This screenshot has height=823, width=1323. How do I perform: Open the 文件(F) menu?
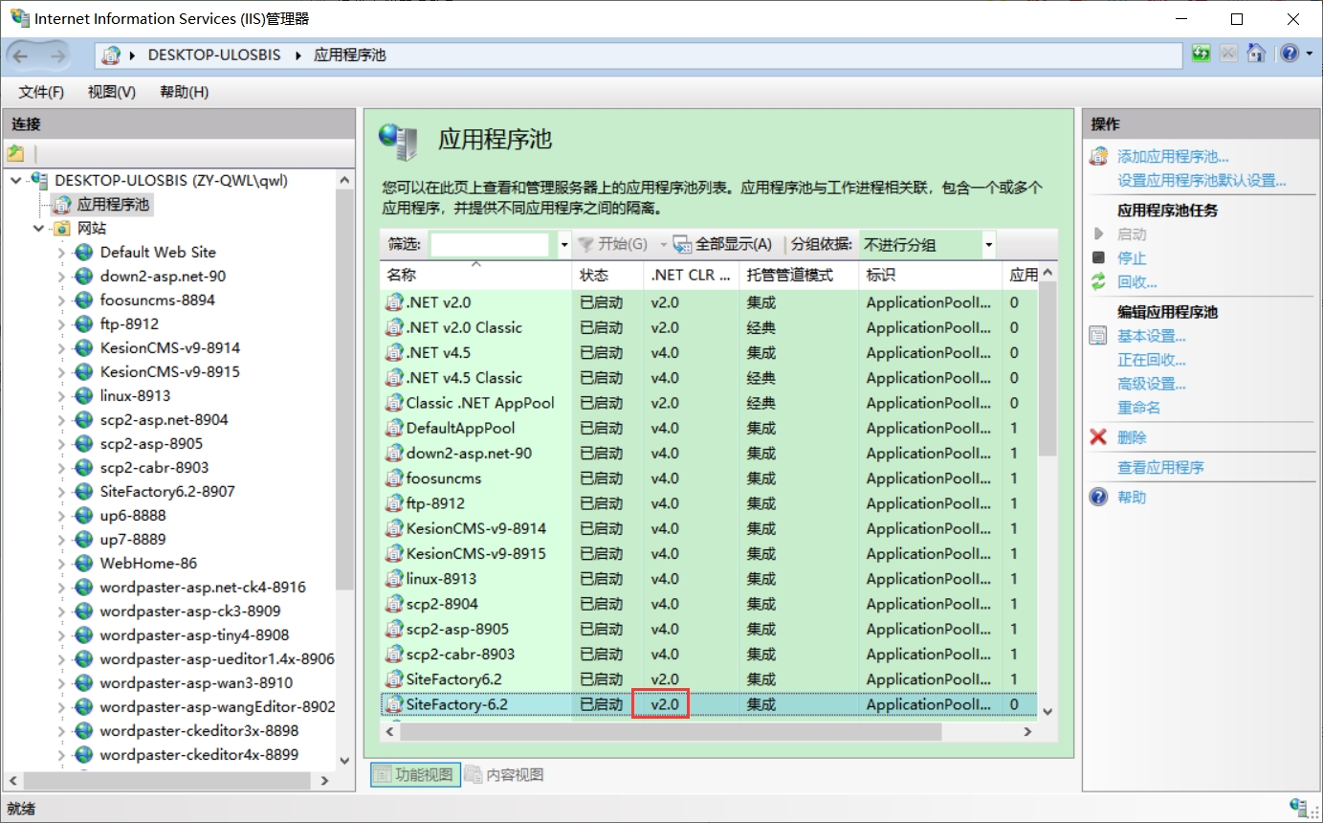(x=41, y=92)
